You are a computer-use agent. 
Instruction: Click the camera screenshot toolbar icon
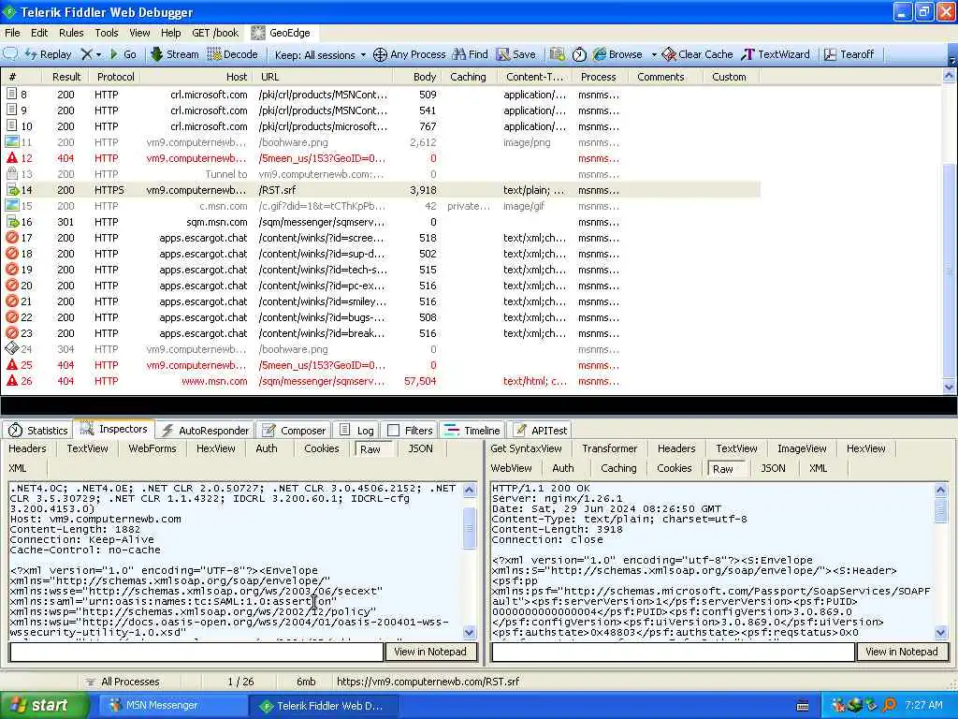tap(557, 54)
